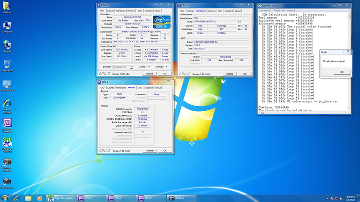The height and width of the screenshot is (202, 360).
Task: Launch Internet Explorer from its desktop icon
Action: [x=7, y=106]
